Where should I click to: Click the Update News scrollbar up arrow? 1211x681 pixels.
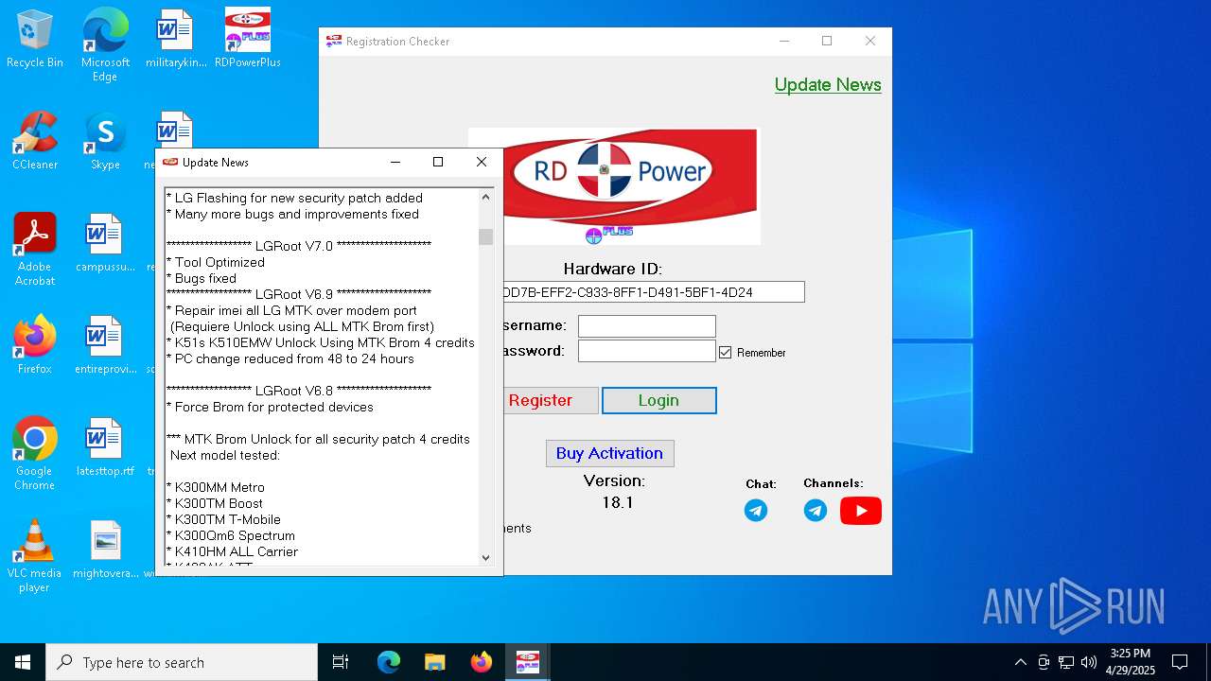tap(486, 197)
